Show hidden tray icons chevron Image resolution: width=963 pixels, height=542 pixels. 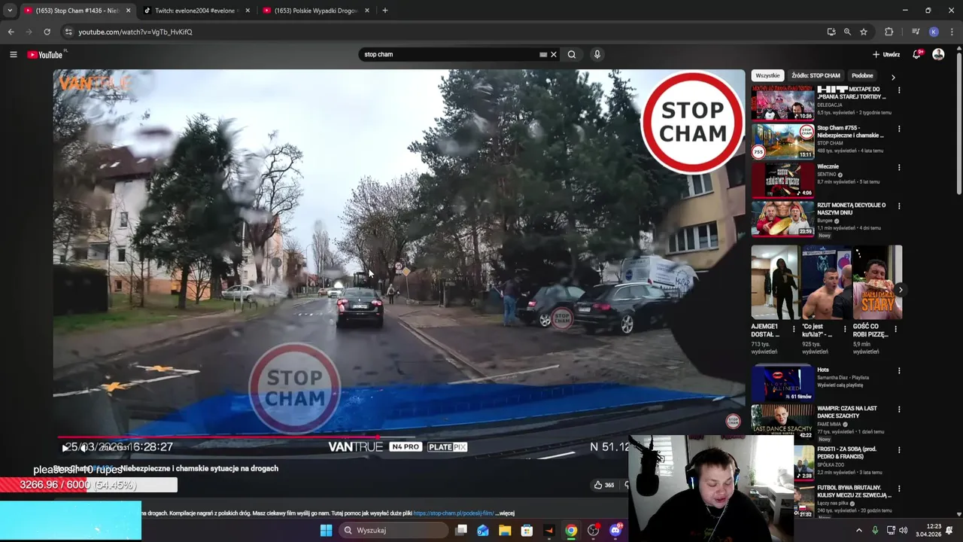859,530
